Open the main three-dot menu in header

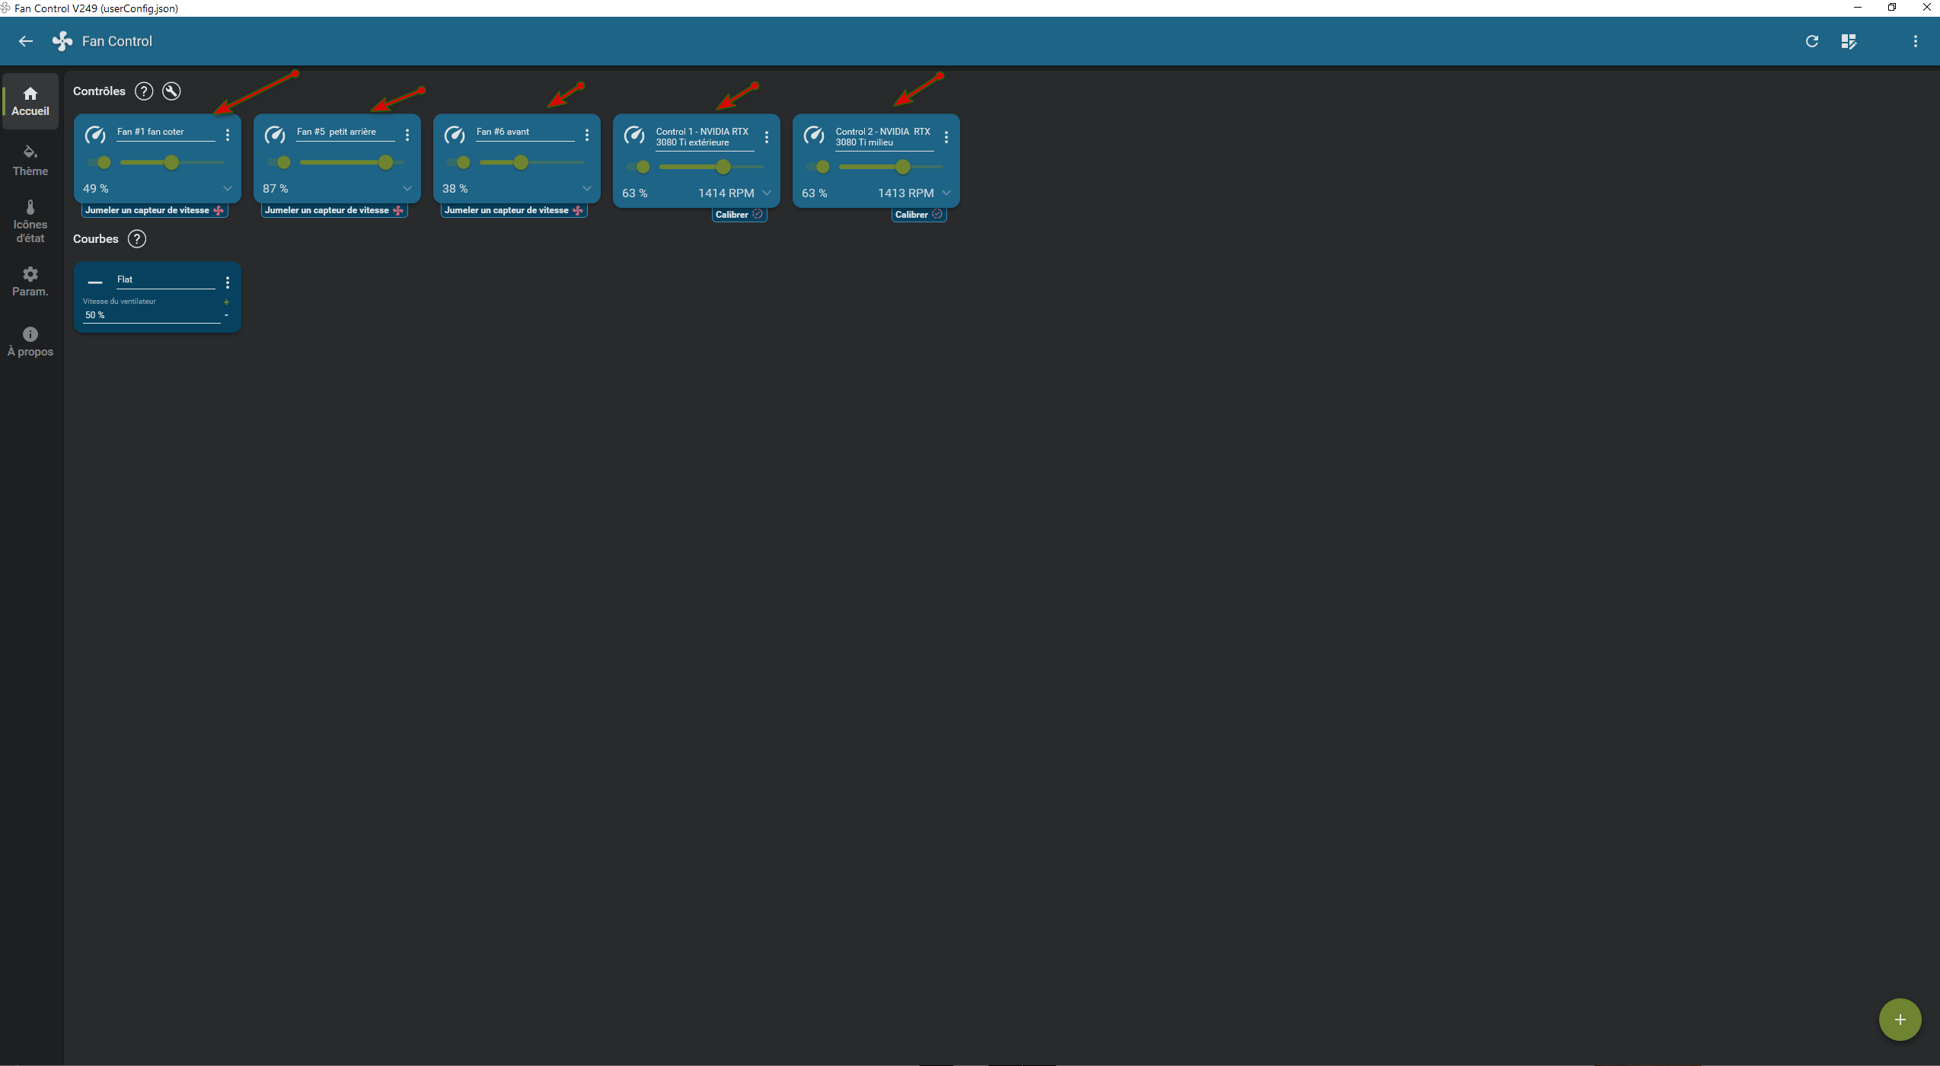[1916, 41]
